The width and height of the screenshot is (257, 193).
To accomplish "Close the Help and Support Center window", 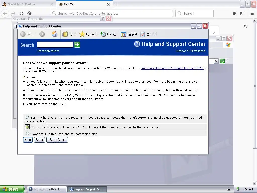I will (x=205, y=26).
